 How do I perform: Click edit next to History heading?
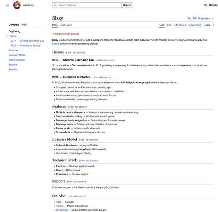69,53
